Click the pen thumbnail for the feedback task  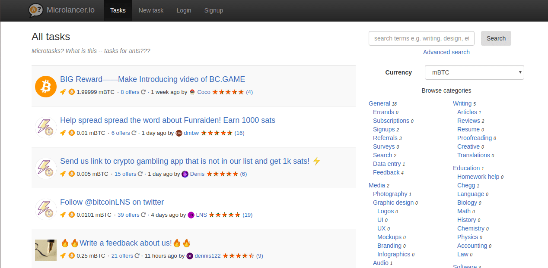46,250
